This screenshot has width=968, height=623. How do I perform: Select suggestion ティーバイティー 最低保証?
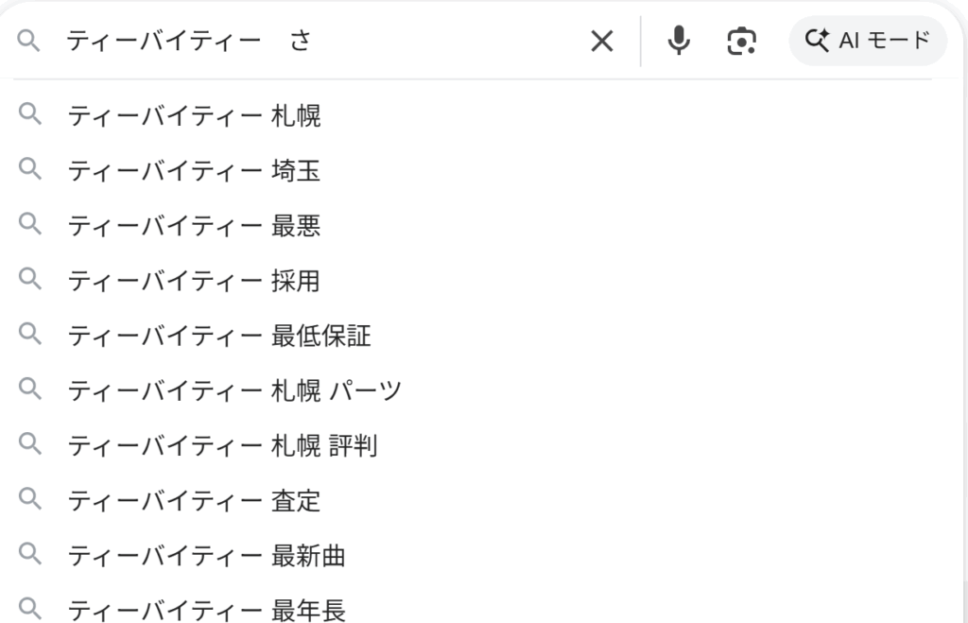tap(219, 336)
